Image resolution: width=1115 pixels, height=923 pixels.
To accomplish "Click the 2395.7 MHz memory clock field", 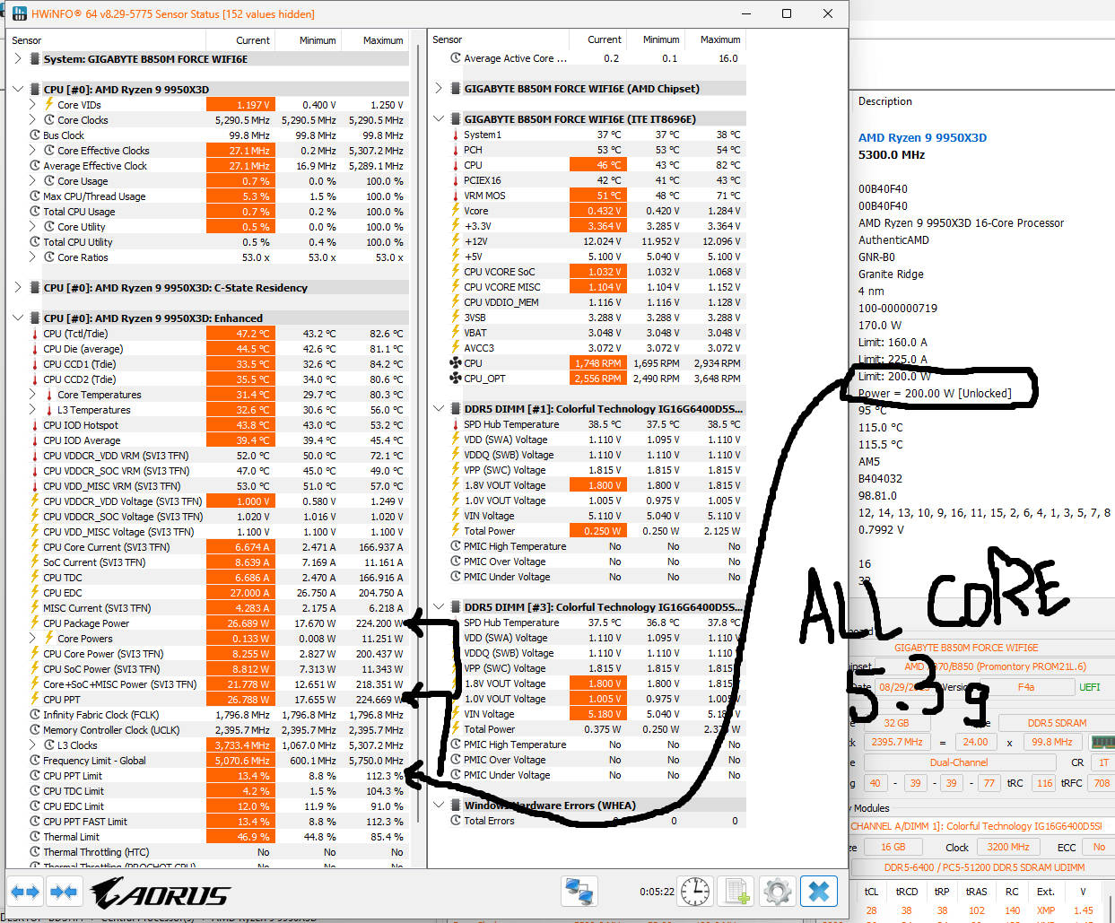I will 897,743.
